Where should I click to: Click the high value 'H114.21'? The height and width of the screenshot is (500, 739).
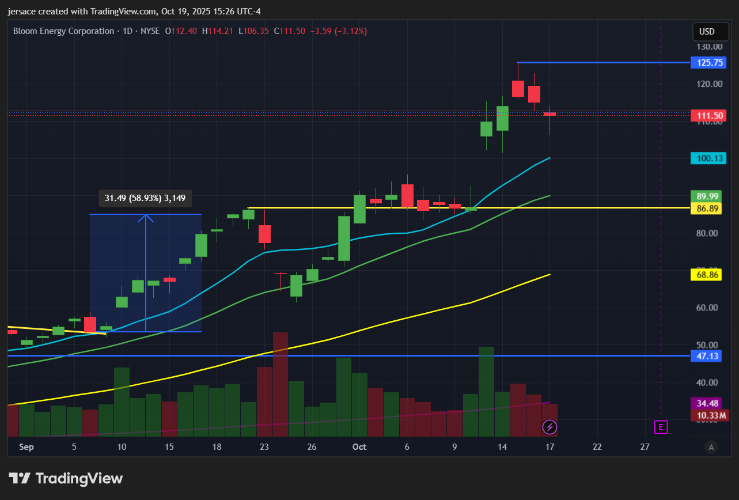[217, 31]
